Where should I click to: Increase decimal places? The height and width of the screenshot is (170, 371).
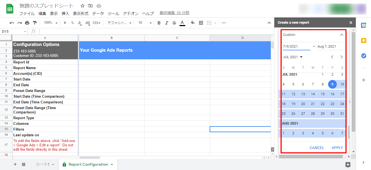point(87,23)
